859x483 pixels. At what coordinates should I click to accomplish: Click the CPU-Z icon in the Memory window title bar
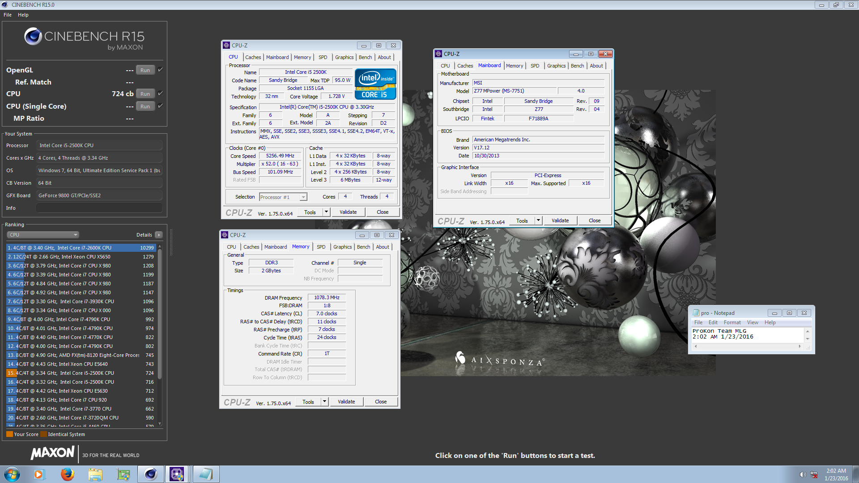pos(225,235)
